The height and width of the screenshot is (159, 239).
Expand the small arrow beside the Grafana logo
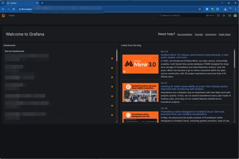(x=6, y=16)
